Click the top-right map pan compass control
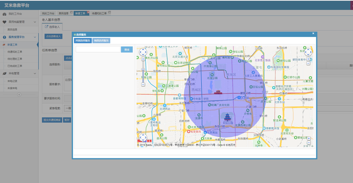 (x=308, y=52)
